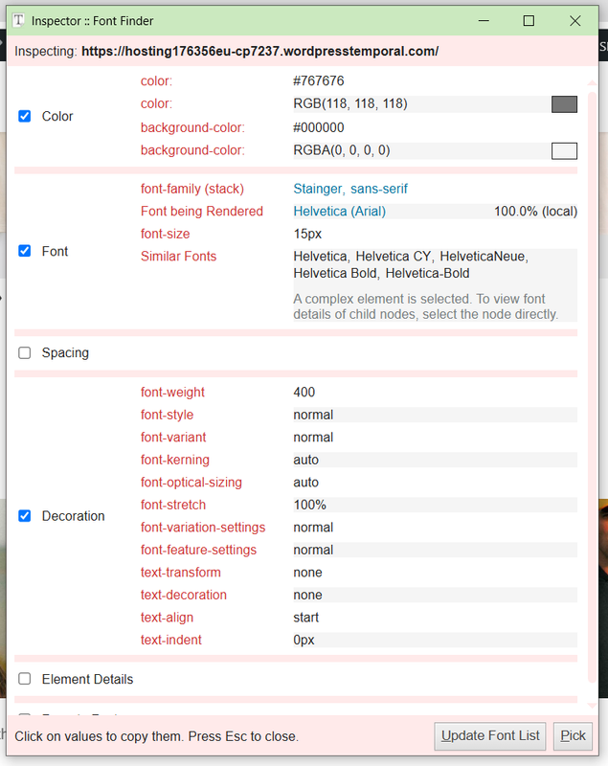
Task: Click the Similar Fonts label
Action: pyautogui.click(x=178, y=257)
